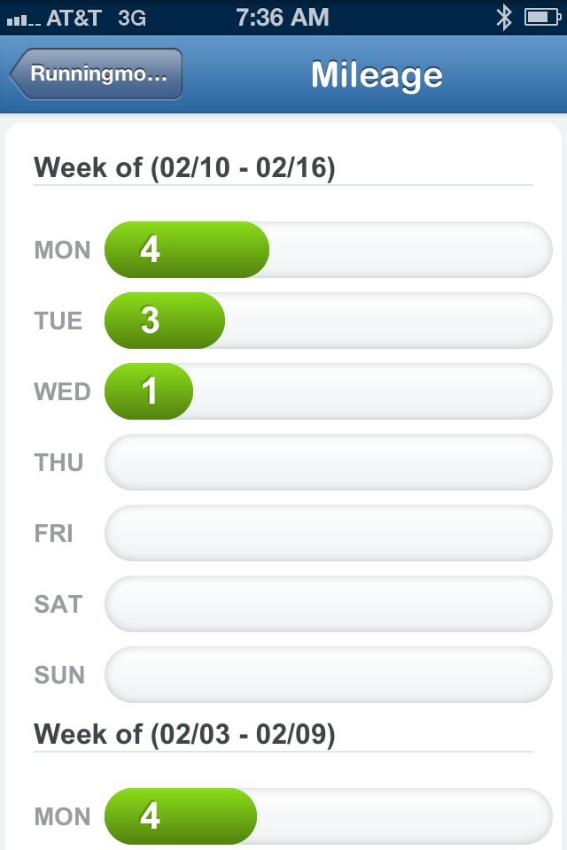Tap the cellular signal bars icon
Screen dimensions: 567x850
coord(23,20)
